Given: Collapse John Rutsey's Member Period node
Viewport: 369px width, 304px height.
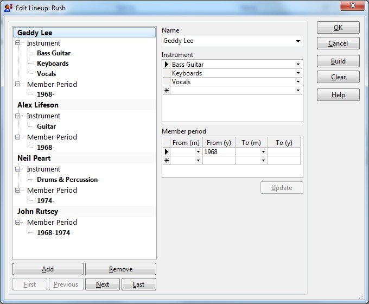Looking at the screenshot, I should point(18,222).
